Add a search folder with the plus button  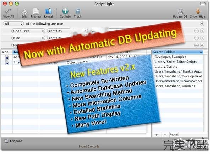point(157,135)
